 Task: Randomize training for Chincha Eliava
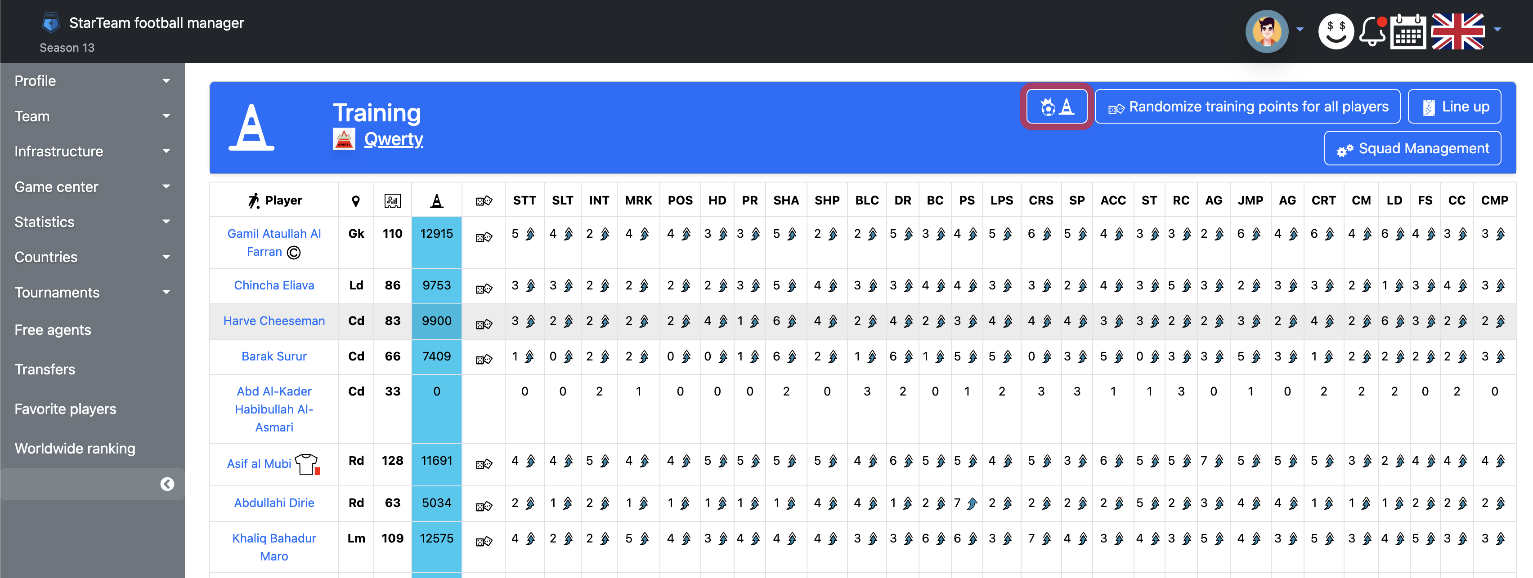click(484, 289)
